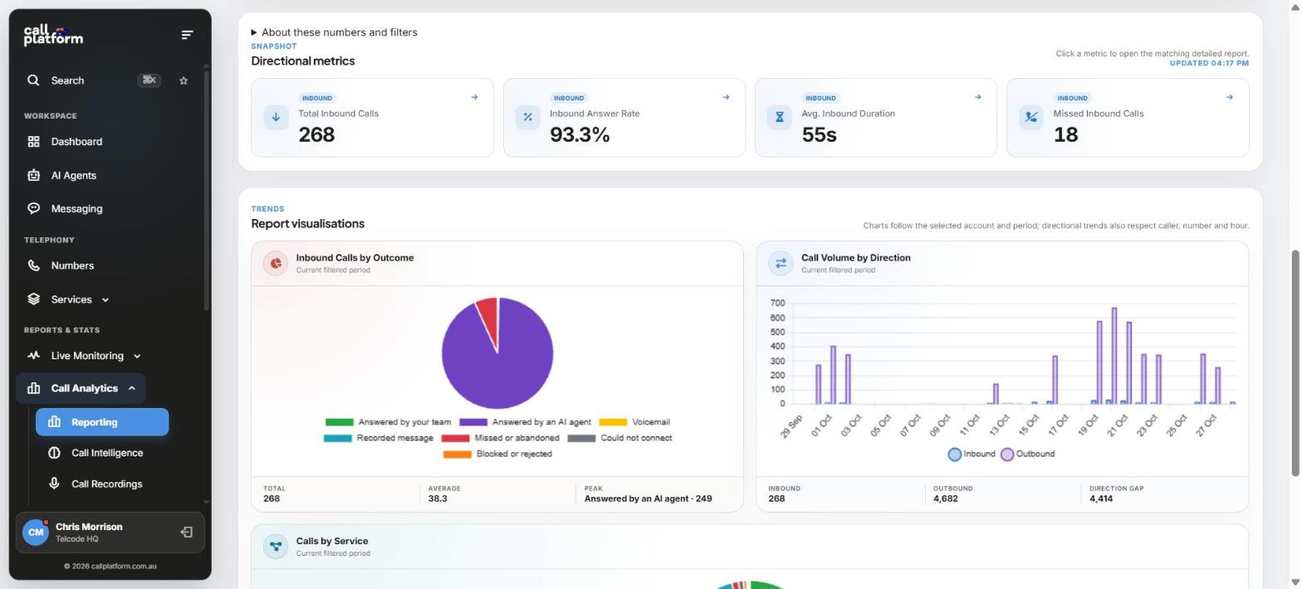This screenshot has height=589, width=1302.
Task: Click the Messaging chat bubble icon
Action: coord(34,208)
